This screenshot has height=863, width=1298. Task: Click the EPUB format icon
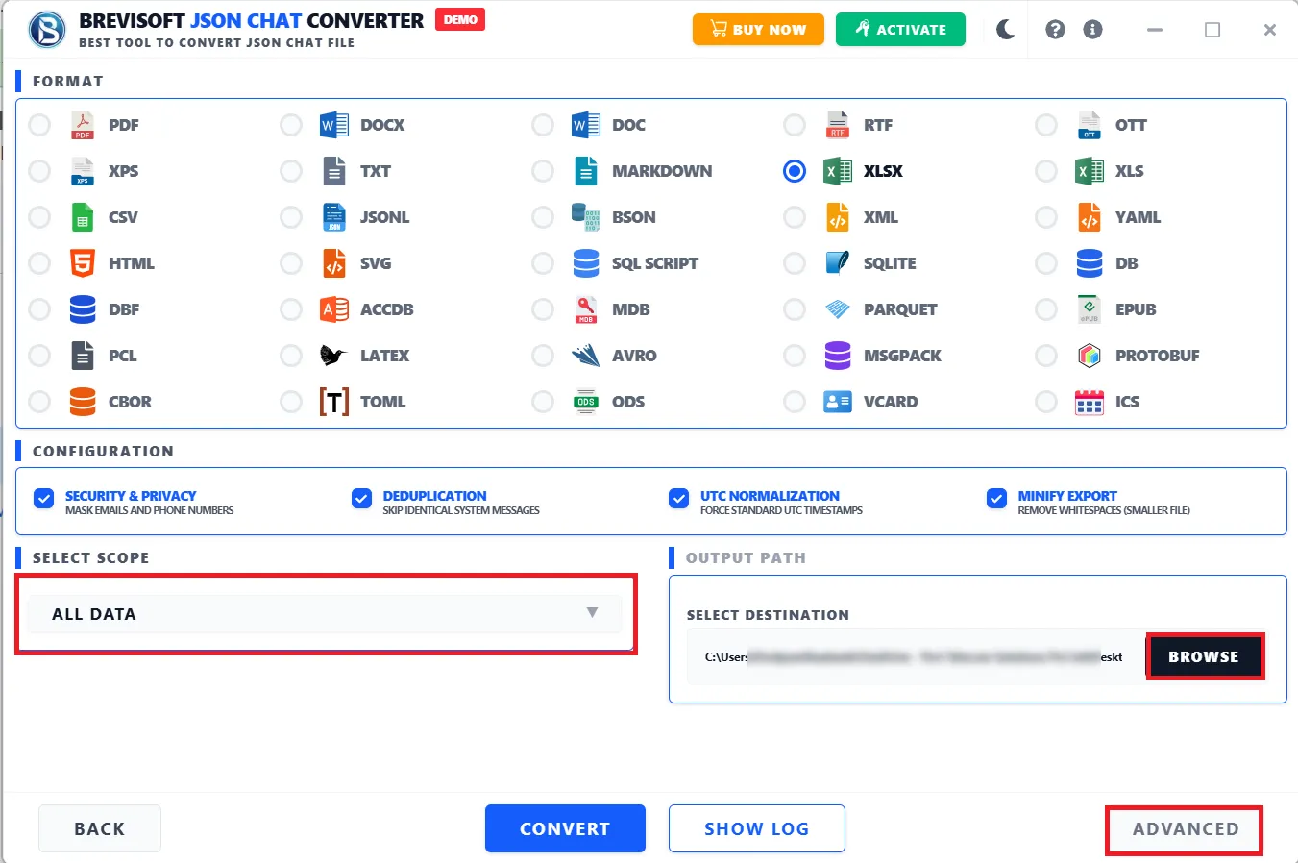pyautogui.click(x=1090, y=309)
